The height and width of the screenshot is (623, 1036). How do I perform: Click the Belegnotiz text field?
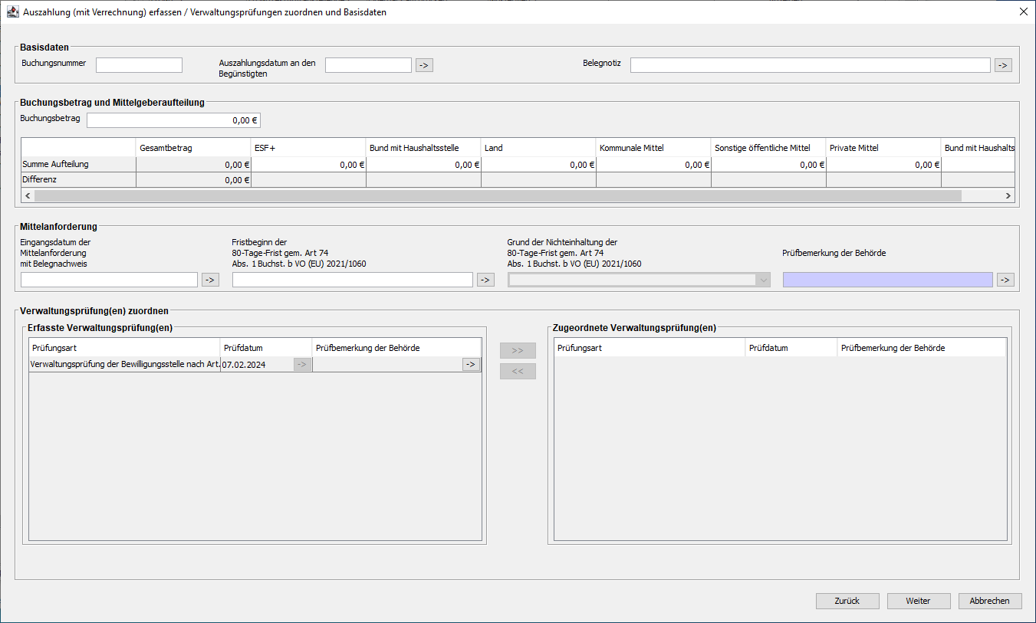click(810, 65)
